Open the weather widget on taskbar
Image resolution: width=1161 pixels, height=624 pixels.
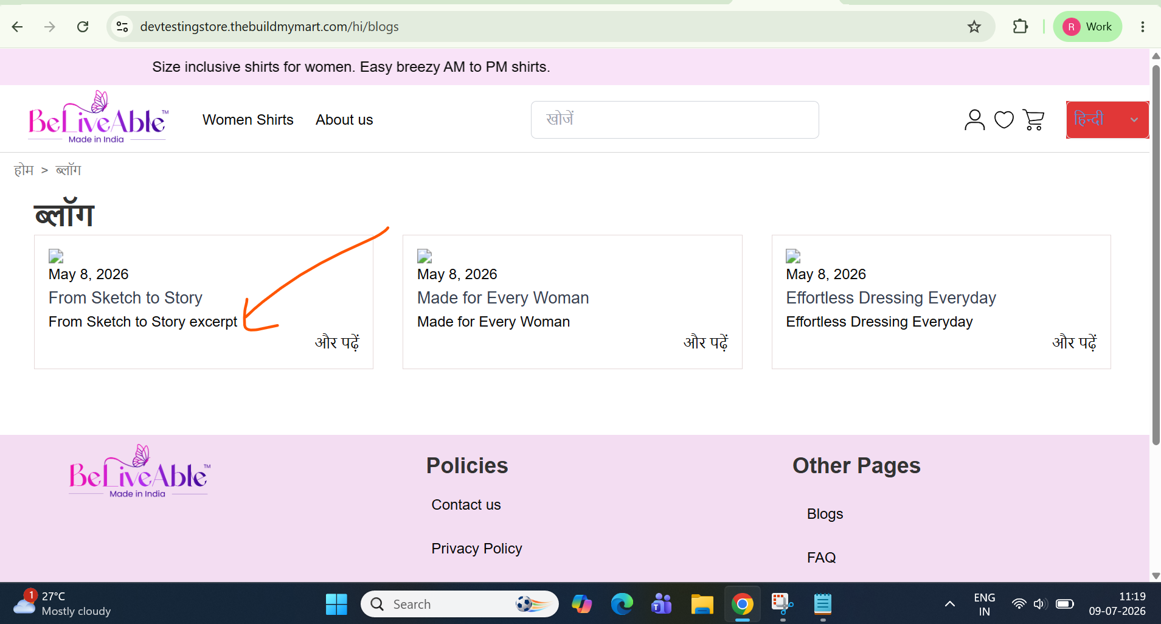coord(61,604)
